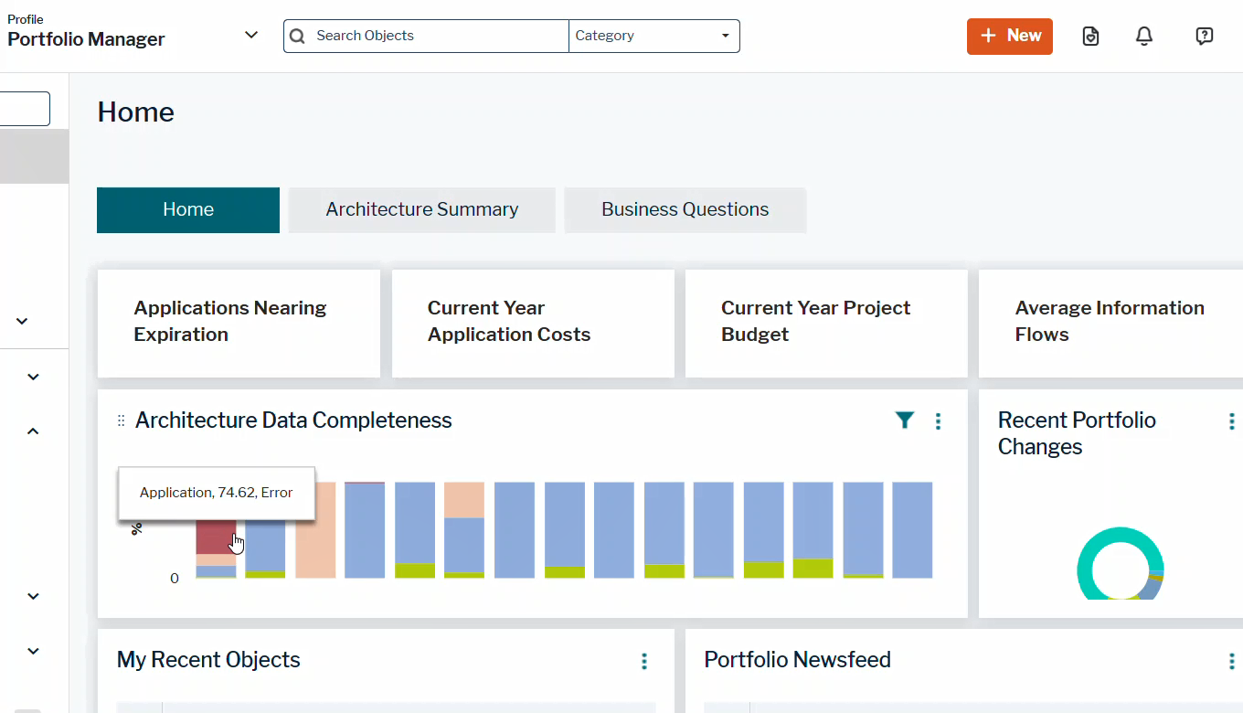This screenshot has height=713, width=1243.
Task: Open the Applications Nearing Expiration card
Action: [239, 322]
